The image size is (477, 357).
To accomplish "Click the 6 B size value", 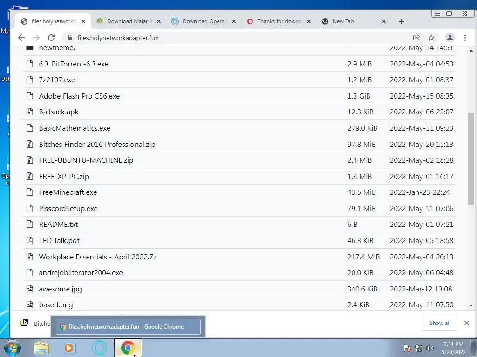I will pyautogui.click(x=352, y=225).
